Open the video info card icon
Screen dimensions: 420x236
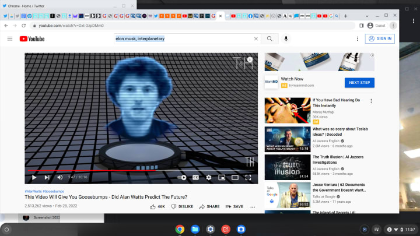[x=250, y=59]
